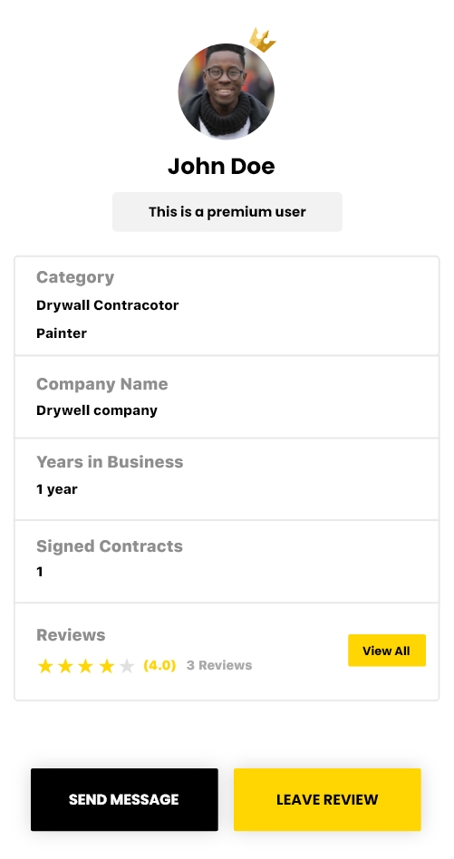Click the Painter category entry
The width and height of the screenshot is (454, 859).
pos(62,333)
